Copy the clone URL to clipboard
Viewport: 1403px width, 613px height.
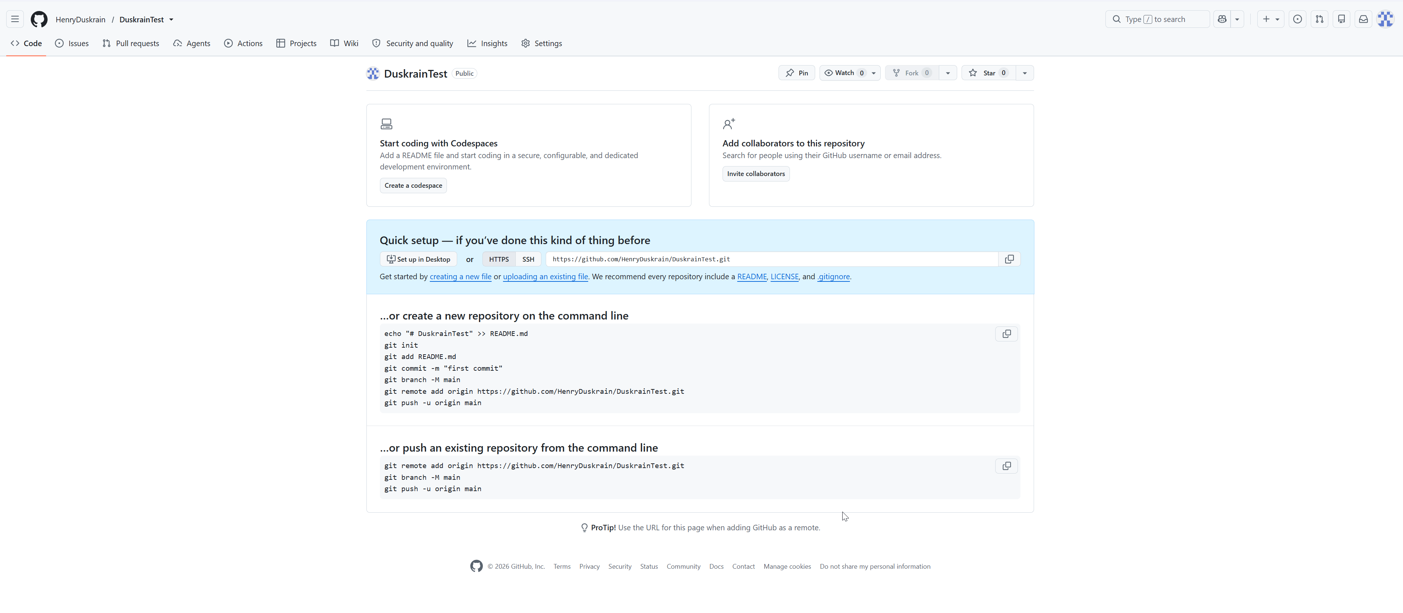(1009, 259)
